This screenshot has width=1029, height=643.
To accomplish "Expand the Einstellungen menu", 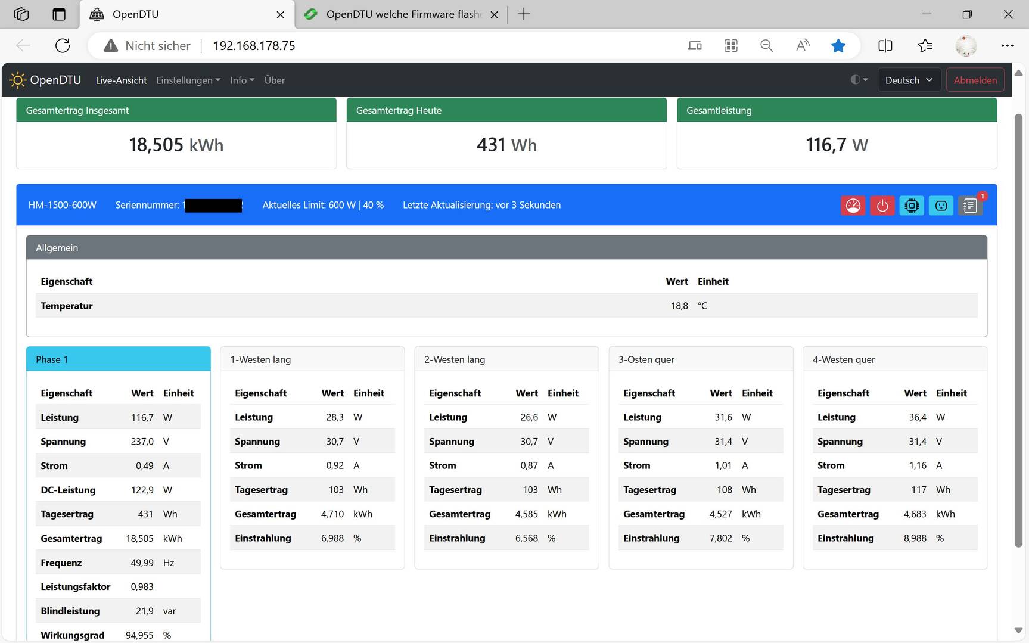I will (x=188, y=80).
